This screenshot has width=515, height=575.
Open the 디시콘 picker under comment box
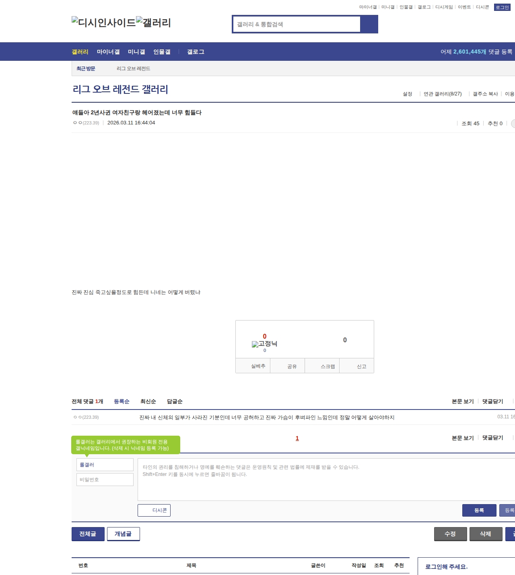point(154,510)
